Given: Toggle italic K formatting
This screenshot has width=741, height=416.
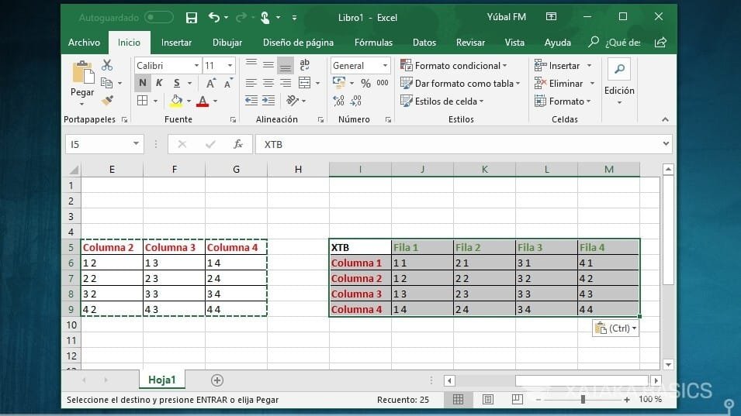Looking at the screenshot, I should tap(159, 83).
